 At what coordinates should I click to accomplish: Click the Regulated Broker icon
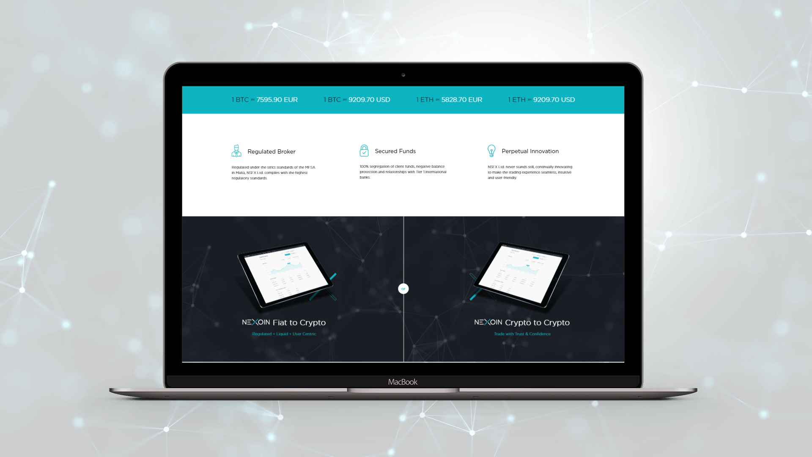click(235, 151)
